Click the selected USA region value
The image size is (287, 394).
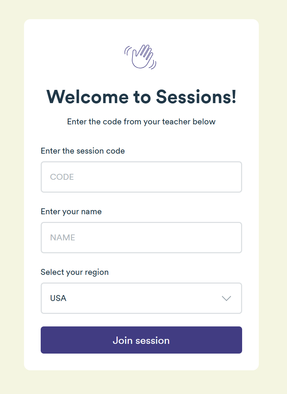pos(58,298)
